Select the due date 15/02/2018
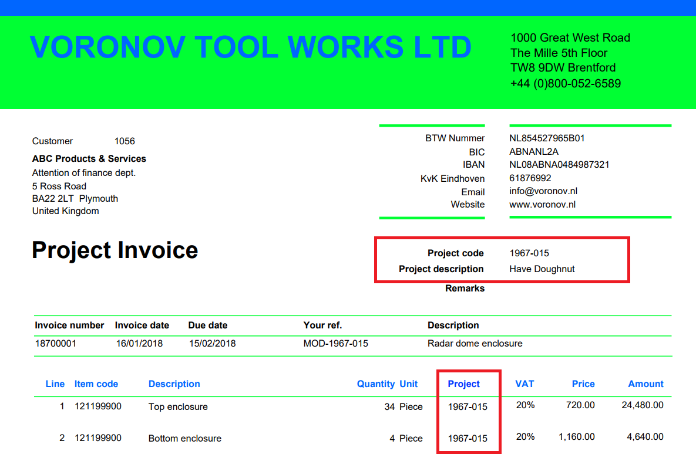 [212, 343]
